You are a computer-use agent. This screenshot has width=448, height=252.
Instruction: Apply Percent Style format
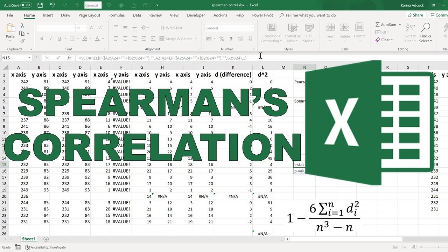[x=222, y=39]
